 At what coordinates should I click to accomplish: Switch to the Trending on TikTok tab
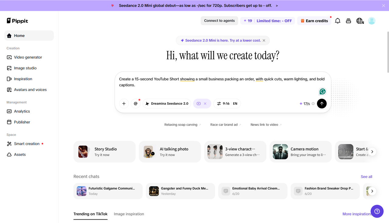[x=91, y=214]
